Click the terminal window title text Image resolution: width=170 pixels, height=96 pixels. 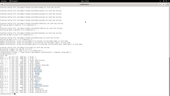coord(85,5)
